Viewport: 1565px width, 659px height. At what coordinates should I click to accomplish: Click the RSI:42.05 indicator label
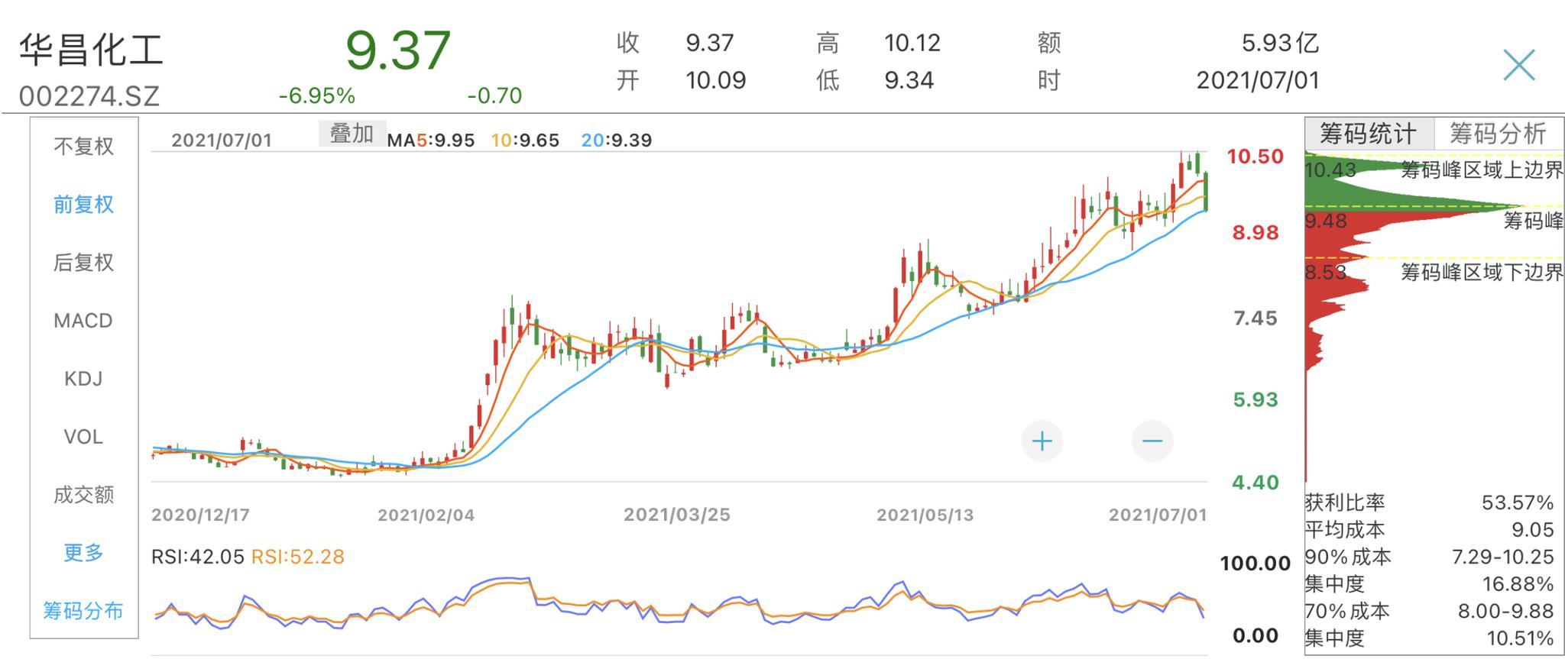point(197,557)
